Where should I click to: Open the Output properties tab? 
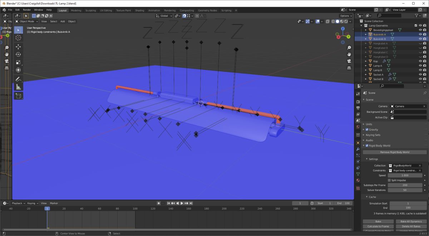click(358, 108)
